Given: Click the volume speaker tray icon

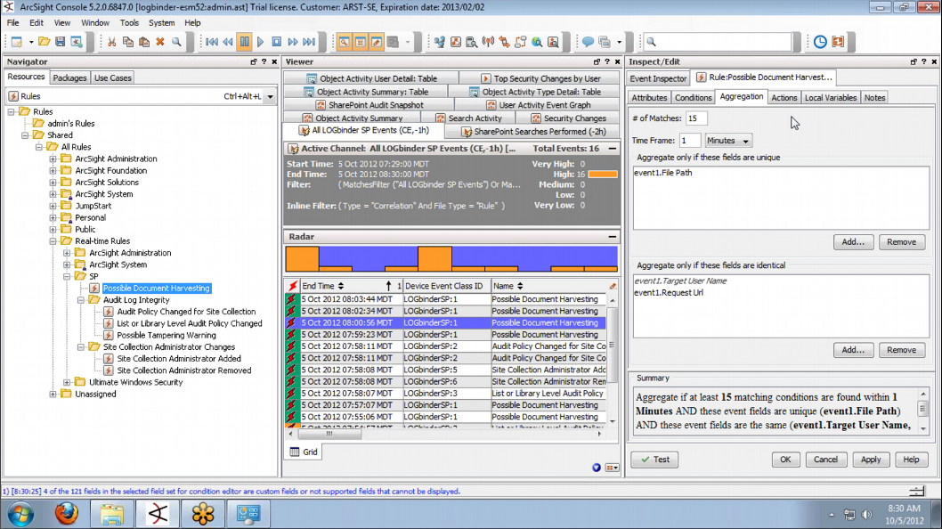Looking at the screenshot, I should (867, 515).
